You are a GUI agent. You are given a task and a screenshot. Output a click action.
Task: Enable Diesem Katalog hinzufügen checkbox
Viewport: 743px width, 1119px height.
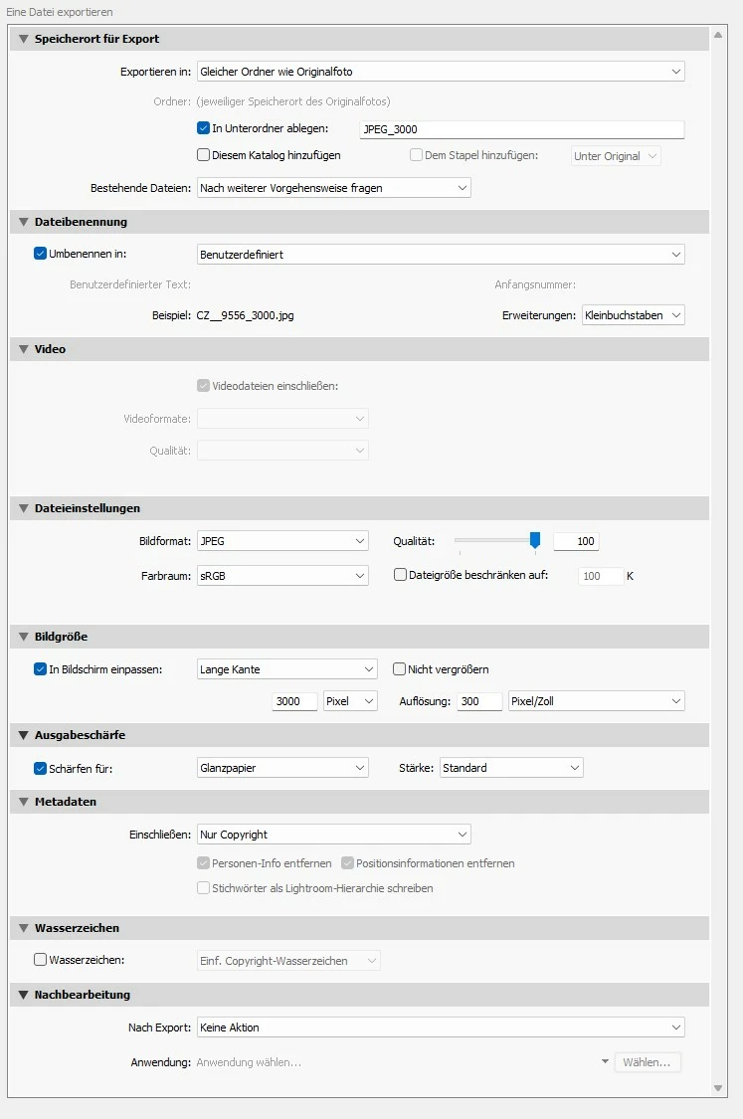(x=204, y=155)
